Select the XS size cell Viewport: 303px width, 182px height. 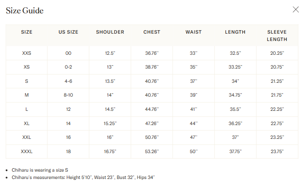[27, 67]
